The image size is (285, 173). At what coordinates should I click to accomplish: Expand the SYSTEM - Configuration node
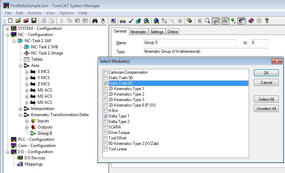7,29
